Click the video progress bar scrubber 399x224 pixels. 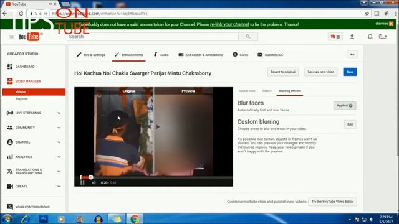(x=90, y=177)
